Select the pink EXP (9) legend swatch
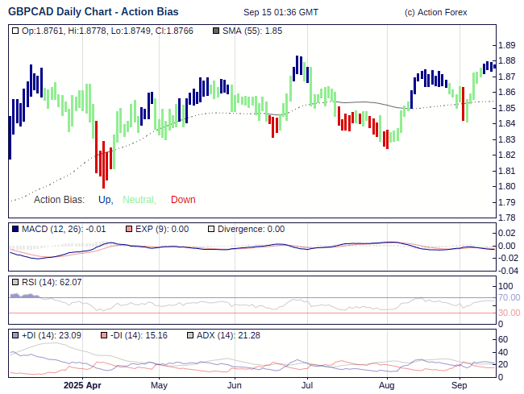 128,229
